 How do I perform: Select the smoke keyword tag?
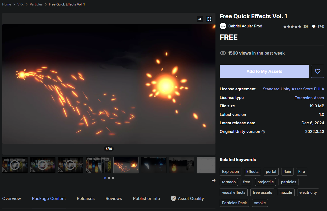coord(260,203)
